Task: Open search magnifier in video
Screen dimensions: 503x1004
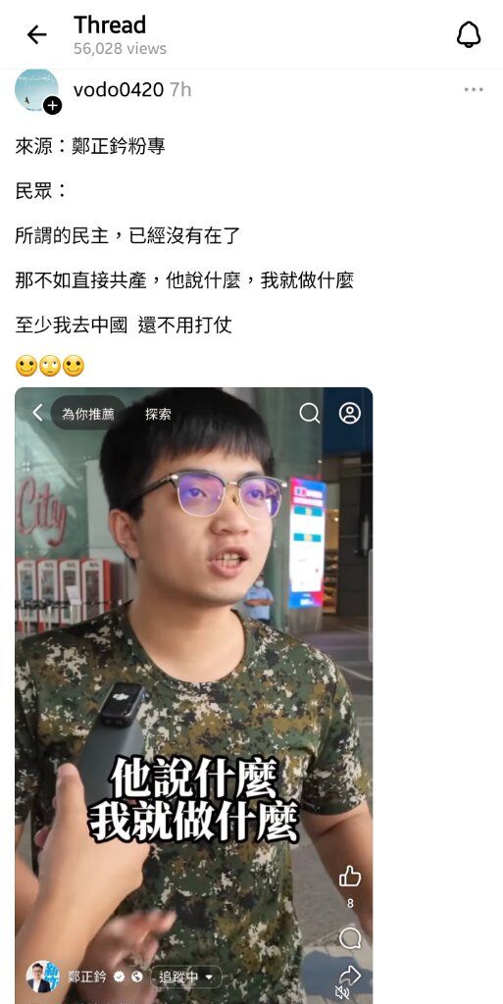Action: (x=310, y=414)
